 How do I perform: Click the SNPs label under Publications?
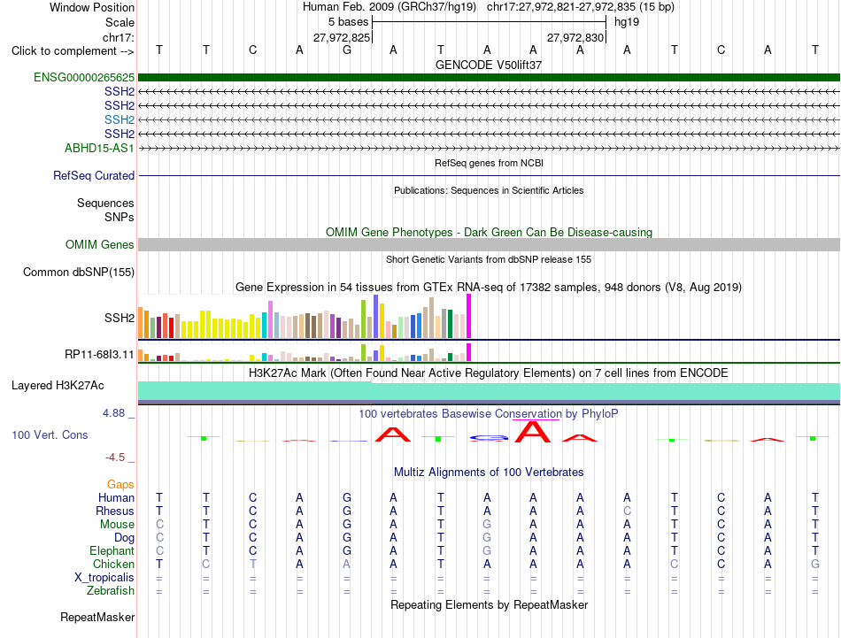pos(120,217)
